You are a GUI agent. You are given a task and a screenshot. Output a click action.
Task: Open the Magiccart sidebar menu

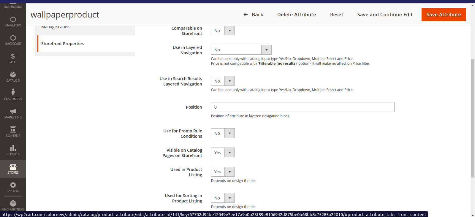tap(13, 40)
